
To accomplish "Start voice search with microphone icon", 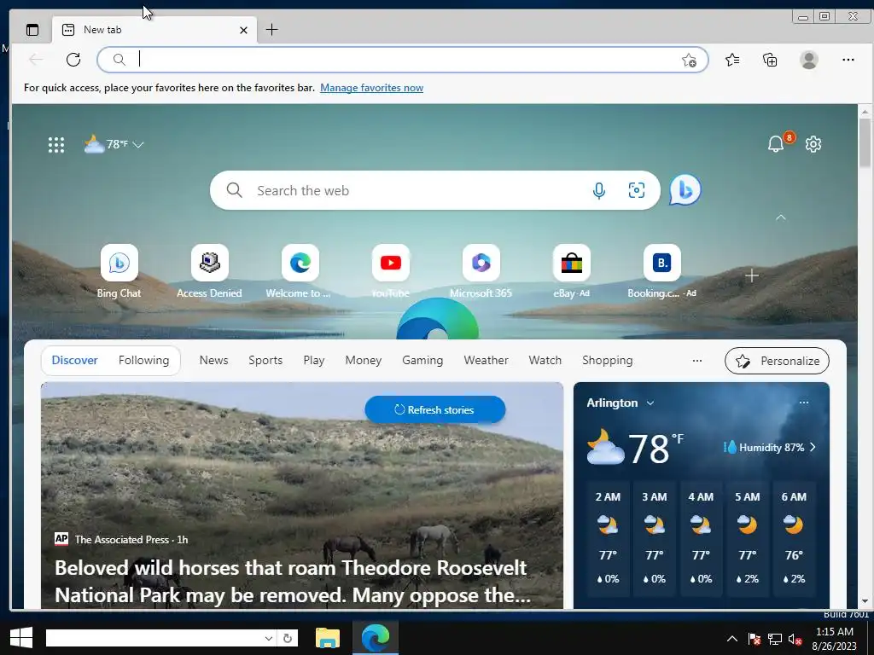I will (599, 190).
